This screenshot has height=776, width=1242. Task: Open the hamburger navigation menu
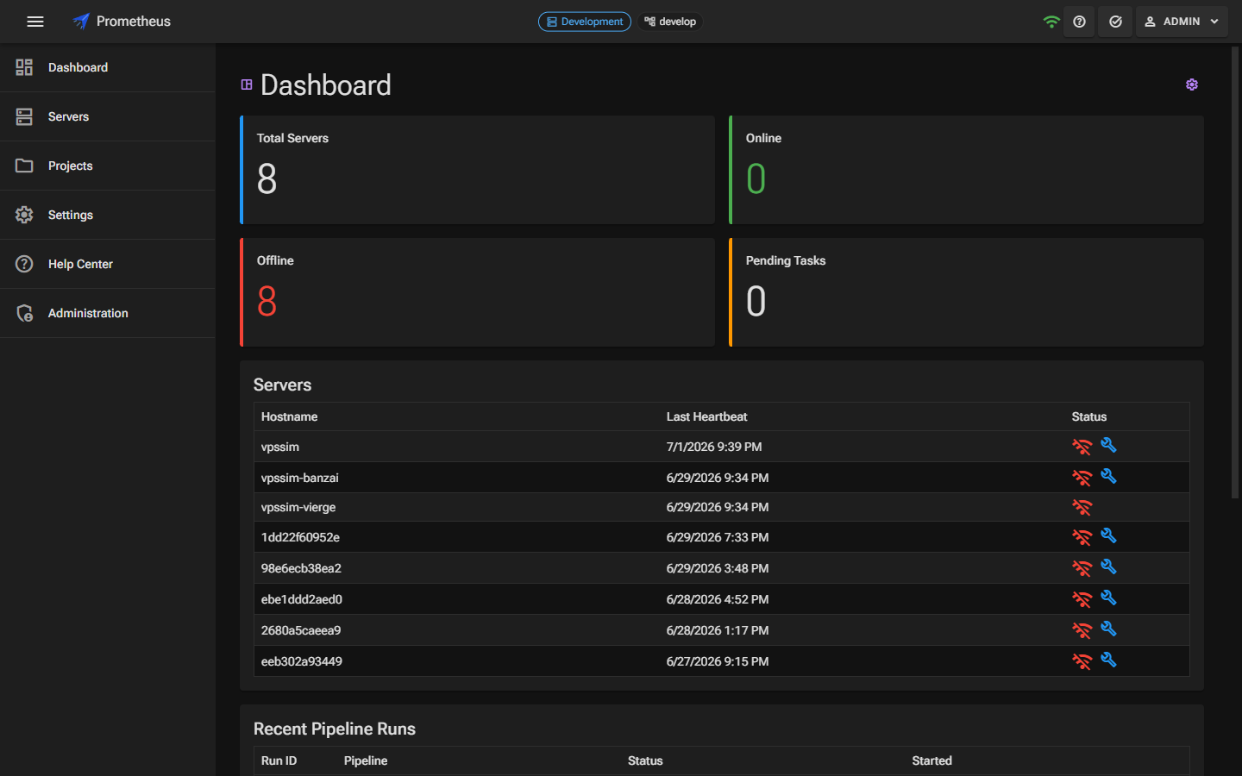35,22
